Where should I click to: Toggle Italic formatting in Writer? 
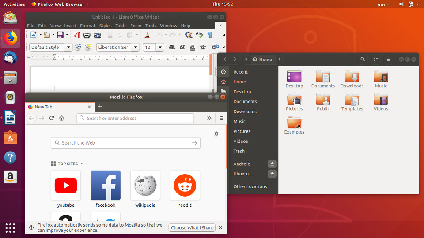182,47
